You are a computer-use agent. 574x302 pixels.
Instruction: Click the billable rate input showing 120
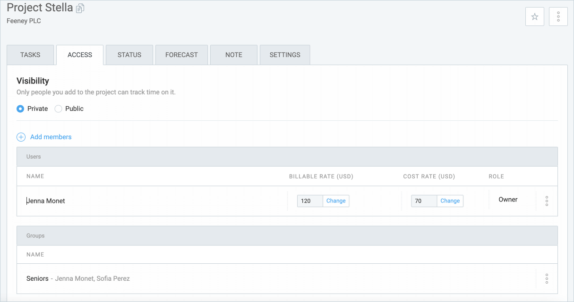(309, 201)
